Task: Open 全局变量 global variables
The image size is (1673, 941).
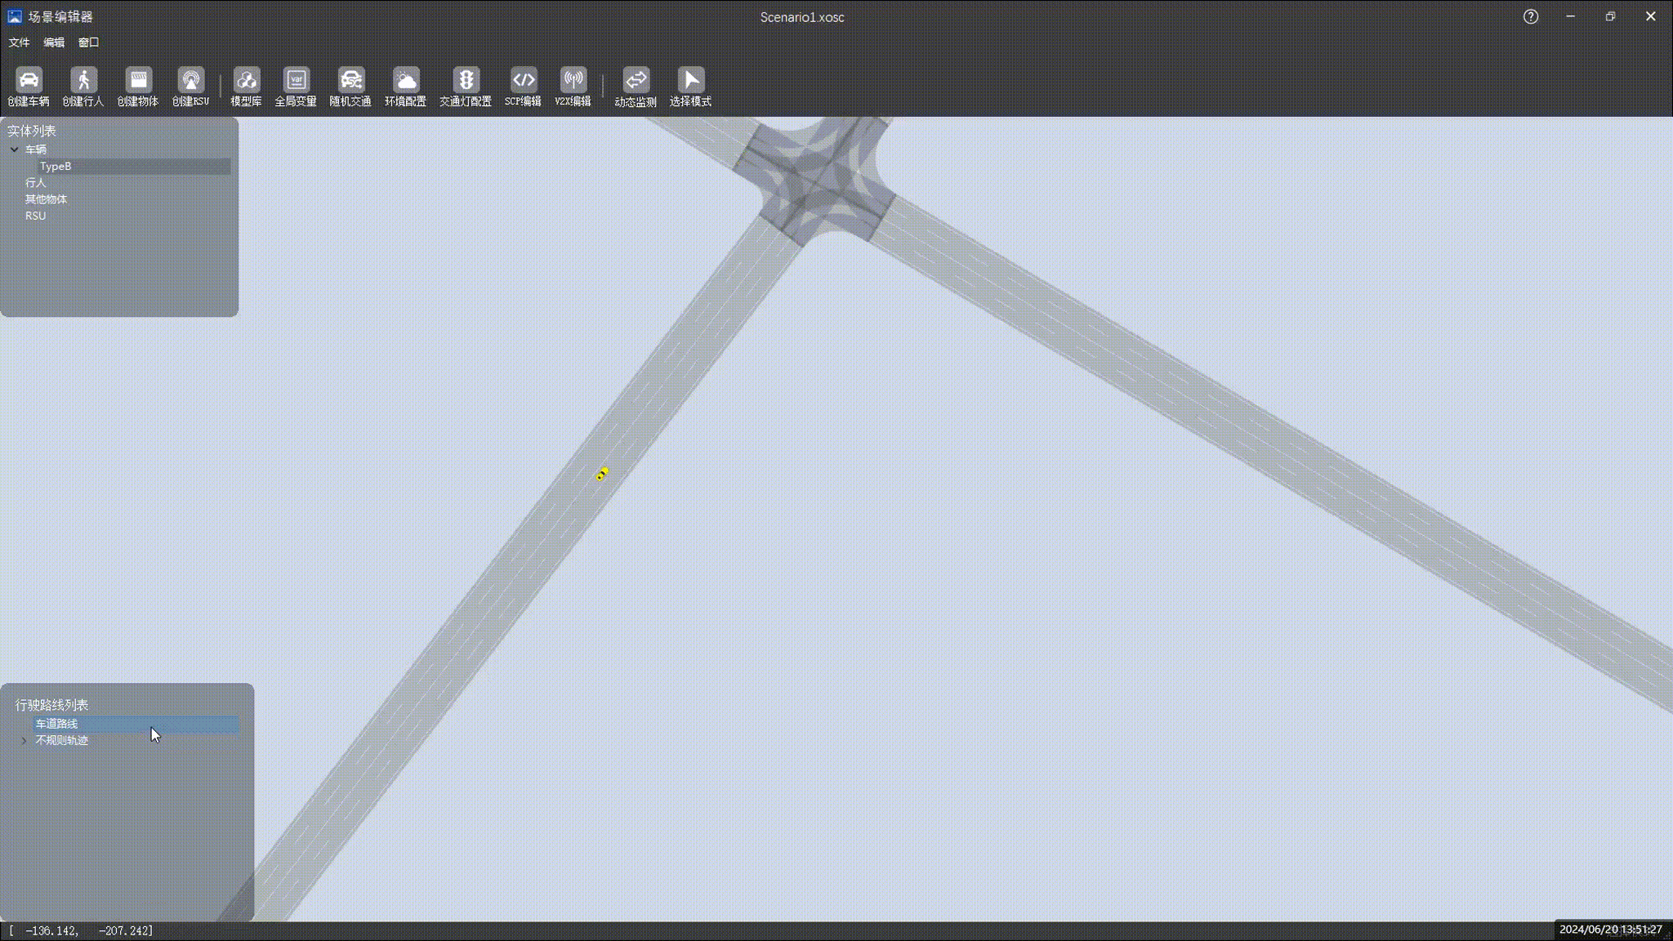Action: 296,81
